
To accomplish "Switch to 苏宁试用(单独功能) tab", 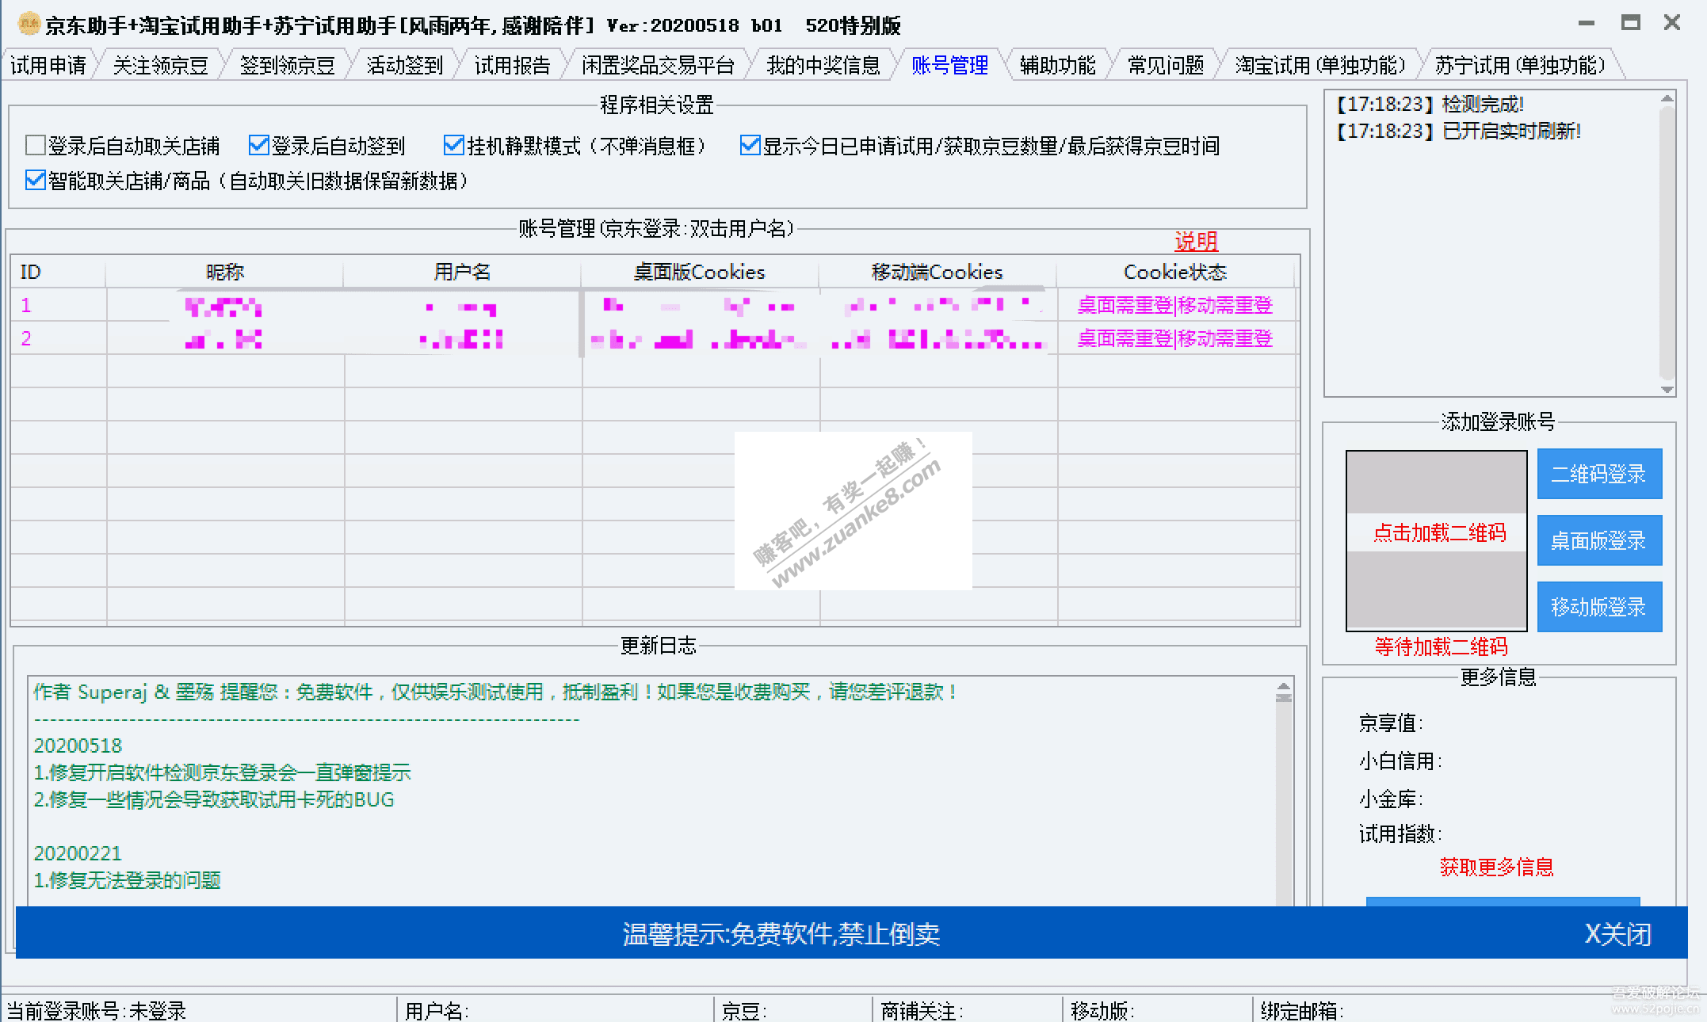I will click(x=1520, y=65).
